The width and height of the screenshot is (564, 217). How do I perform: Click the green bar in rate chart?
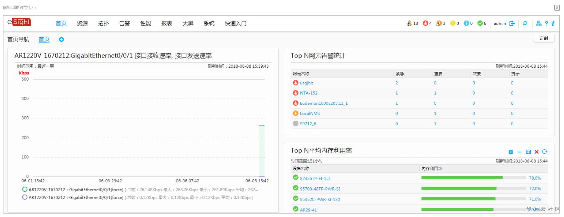coord(262,151)
